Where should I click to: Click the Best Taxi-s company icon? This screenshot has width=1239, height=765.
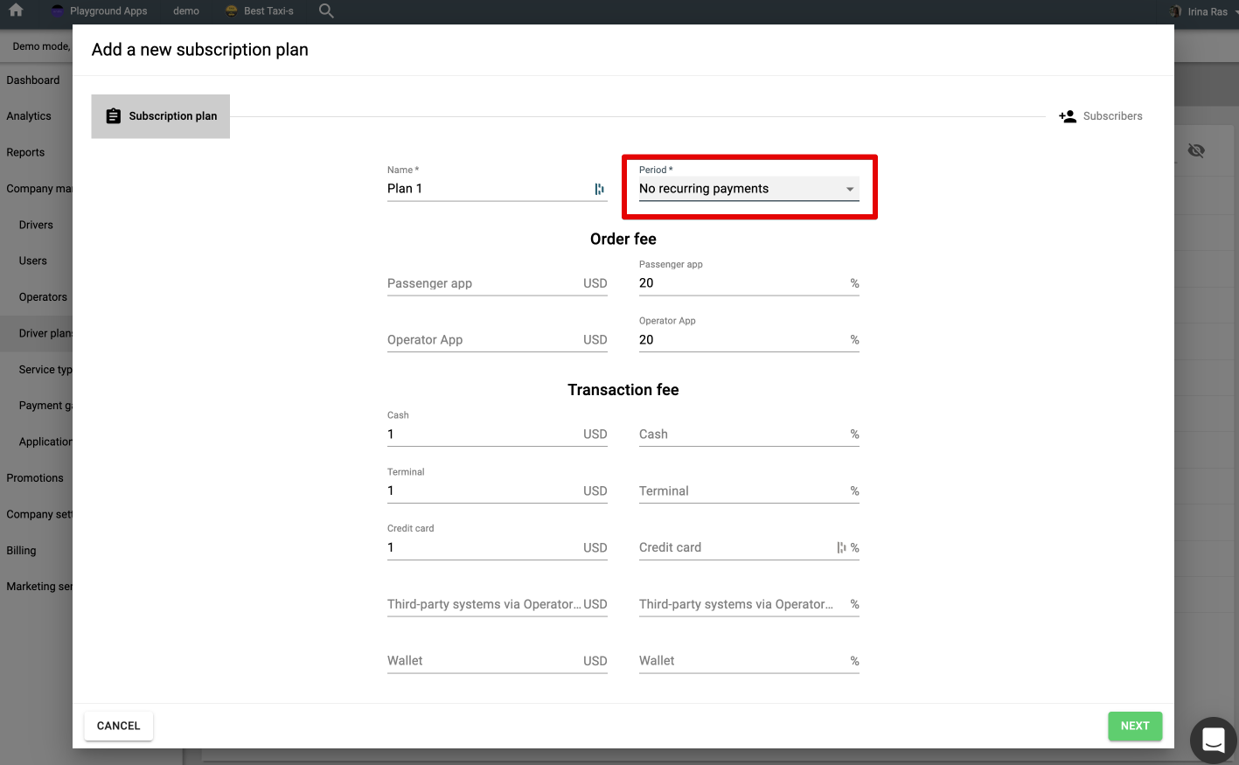coord(232,11)
